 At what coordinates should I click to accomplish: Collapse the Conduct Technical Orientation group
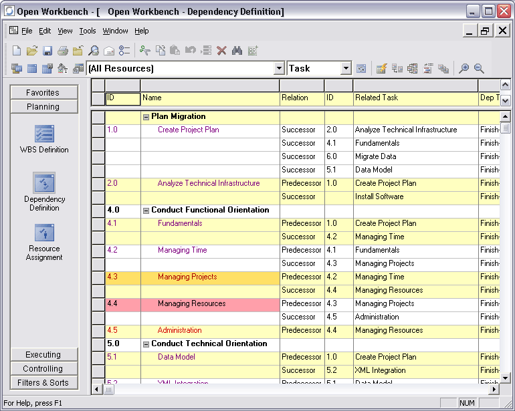(x=146, y=344)
